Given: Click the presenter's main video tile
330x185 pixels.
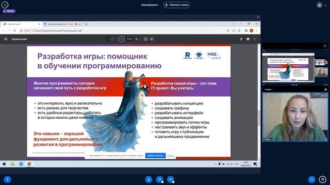Looking at the screenshot, I should tap(295, 117).
